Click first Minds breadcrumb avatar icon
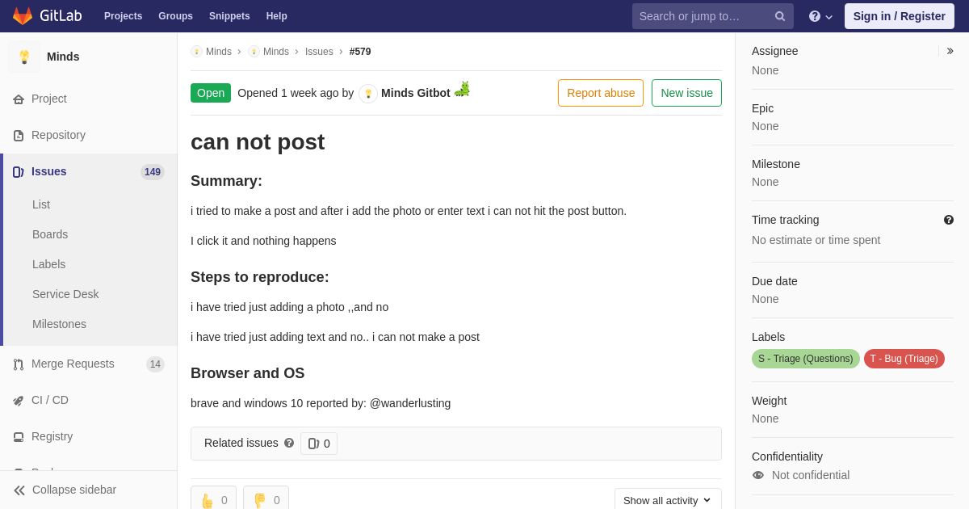This screenshot has height=509, width=969. click(196, 52)
